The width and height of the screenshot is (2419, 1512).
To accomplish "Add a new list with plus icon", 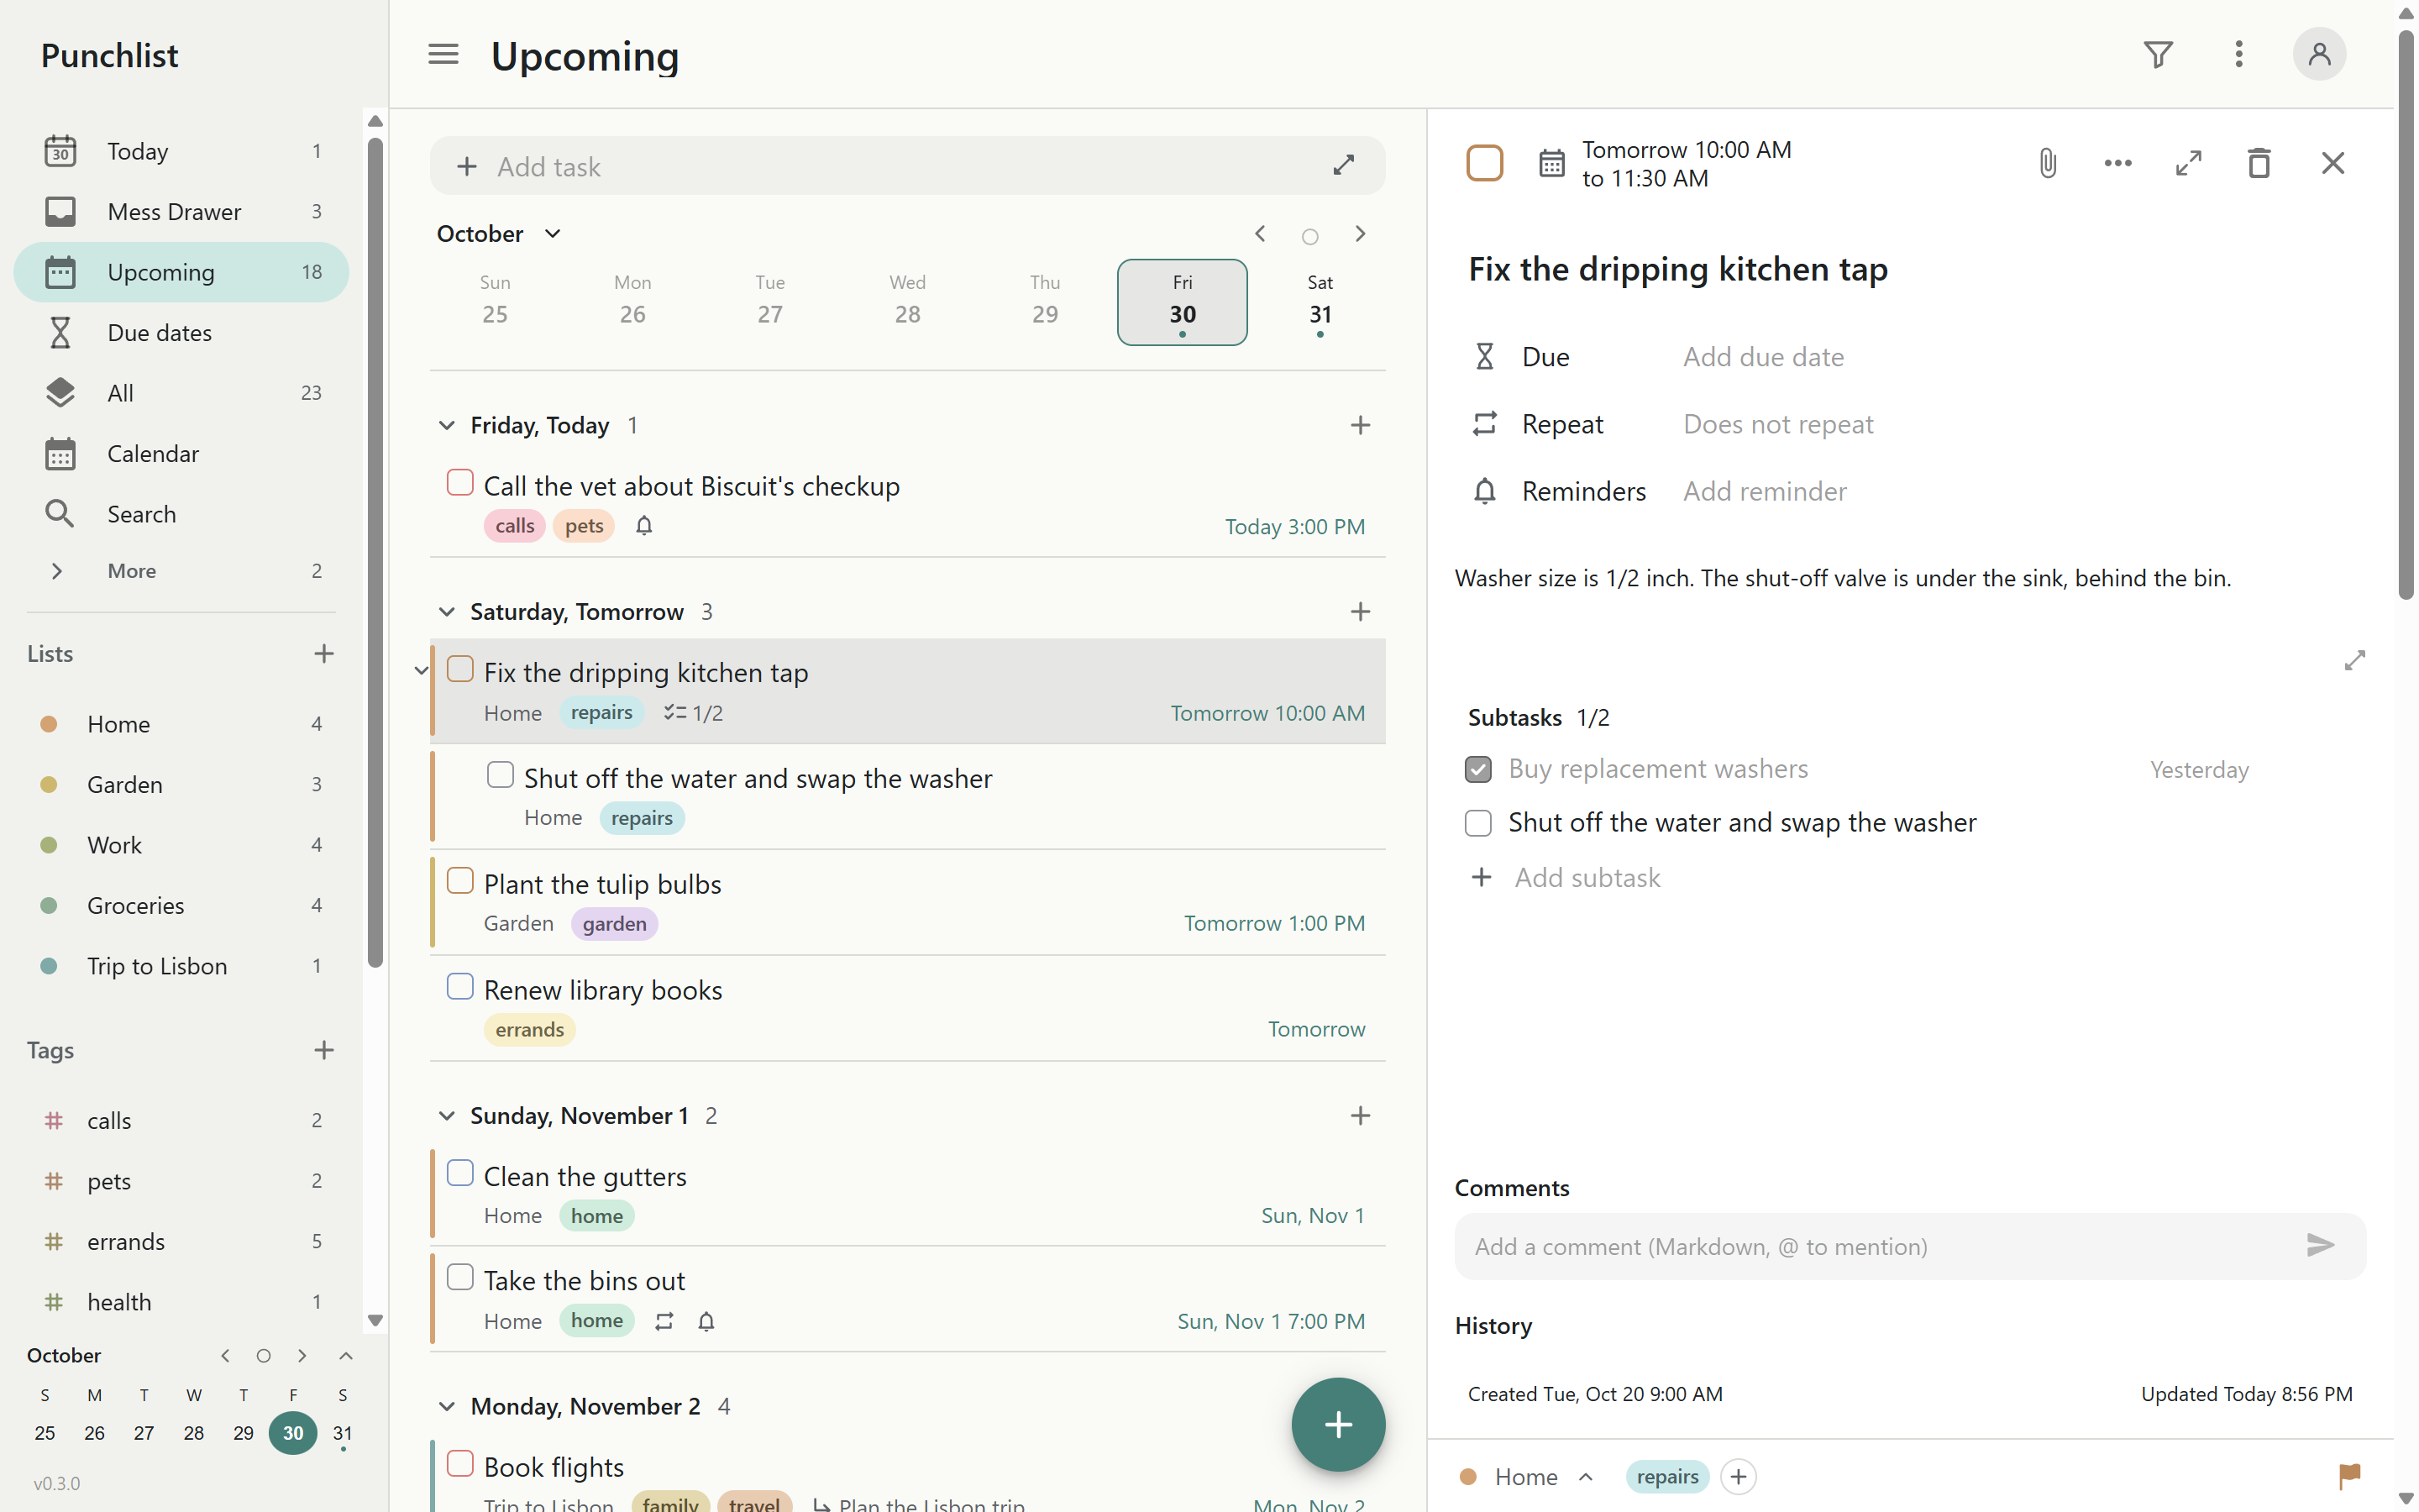I will click(x=324, y=654).
